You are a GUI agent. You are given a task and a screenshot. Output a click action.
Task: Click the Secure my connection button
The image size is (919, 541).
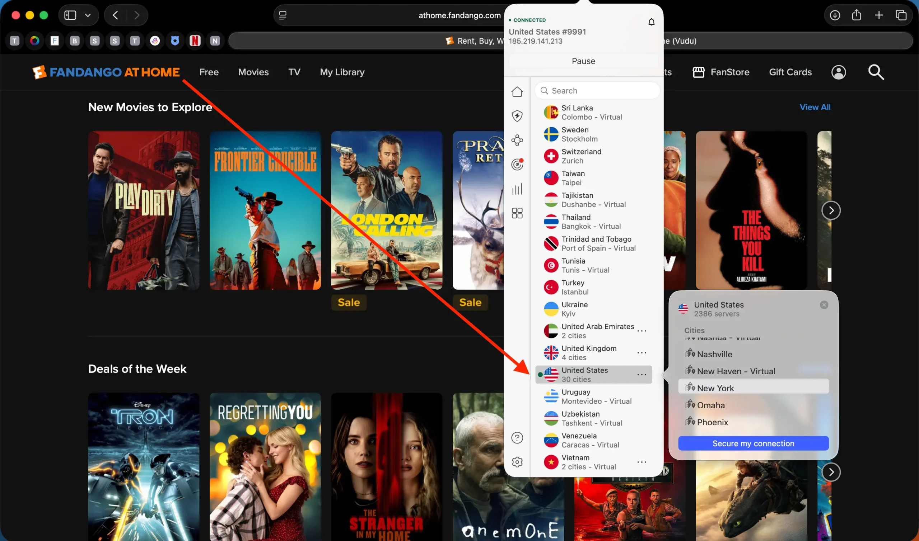[753, 443]
